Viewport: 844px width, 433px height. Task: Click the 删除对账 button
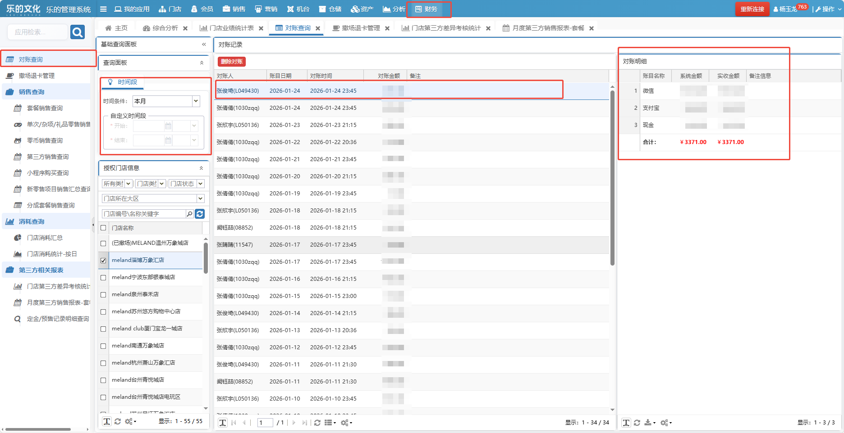tap(232, 62)
